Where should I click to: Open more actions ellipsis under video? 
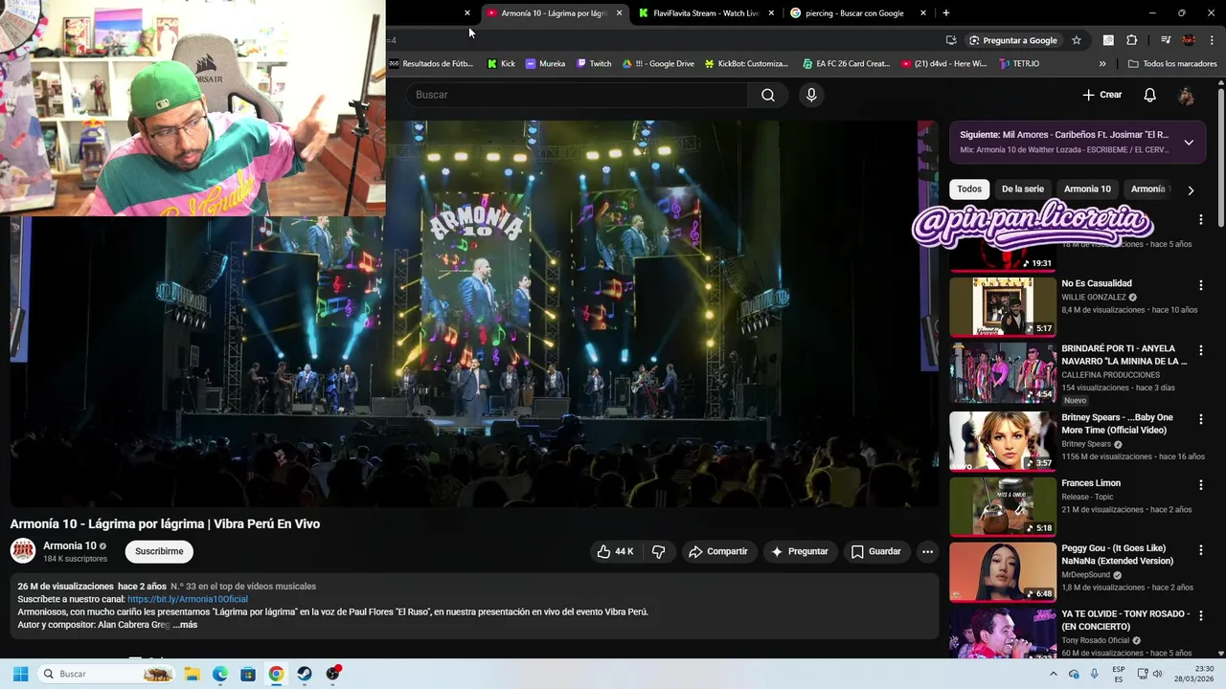tap(927, 551)
